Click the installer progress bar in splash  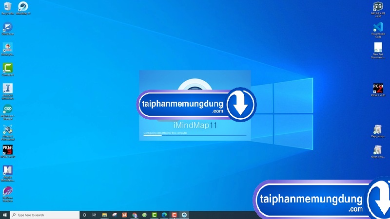pos(195,135)
